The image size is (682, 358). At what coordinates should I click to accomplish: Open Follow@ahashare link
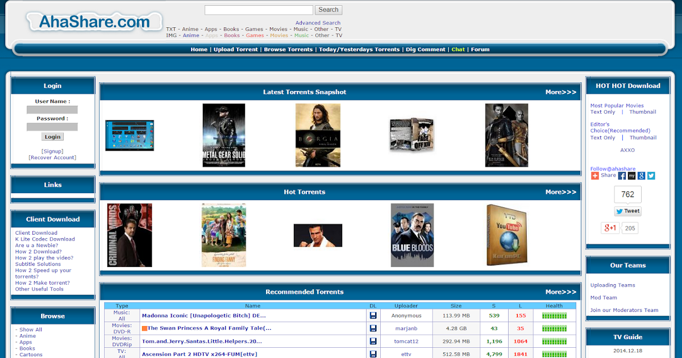pos(613,169)
